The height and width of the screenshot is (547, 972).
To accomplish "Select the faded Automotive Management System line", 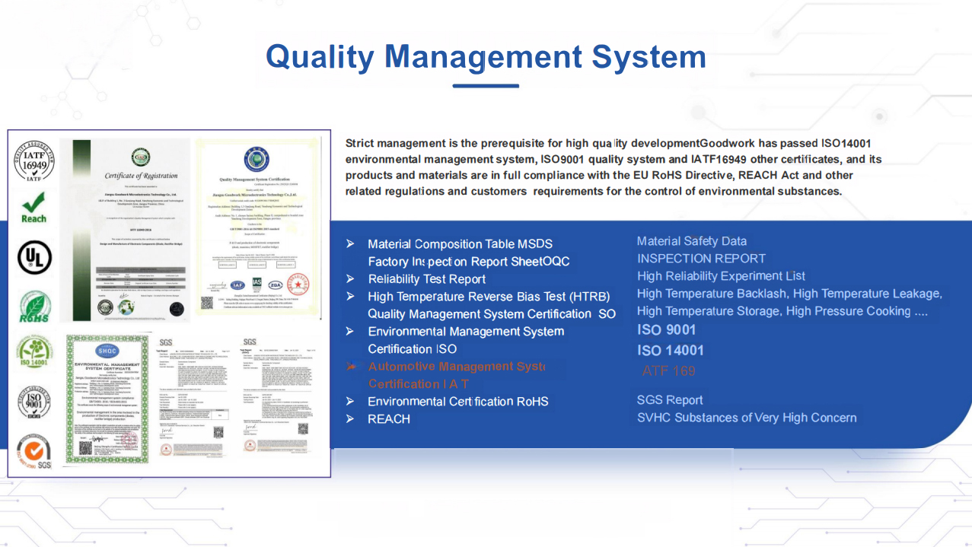I will (x=457, y=367).
